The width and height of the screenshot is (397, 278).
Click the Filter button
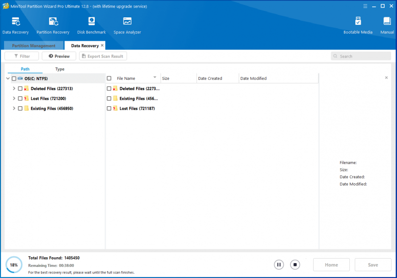tap(22, 56)
